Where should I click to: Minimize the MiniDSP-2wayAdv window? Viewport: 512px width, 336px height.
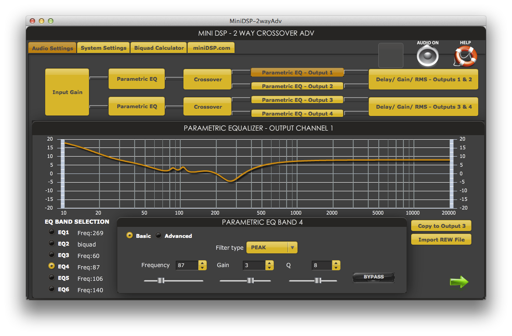click(x=42, y=21)
